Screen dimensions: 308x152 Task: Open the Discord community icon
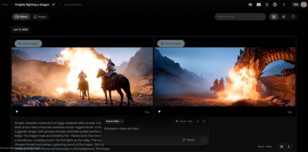(x=259, y=5)
